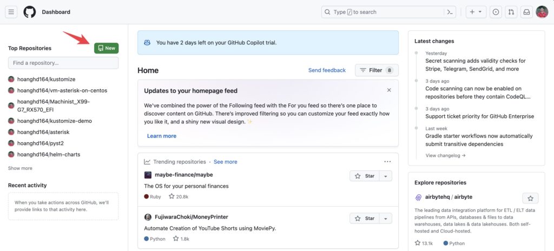Open hoanghd164/asterisk repository
The width and height of the screenshot is (554, 251).
click(43, 132)
